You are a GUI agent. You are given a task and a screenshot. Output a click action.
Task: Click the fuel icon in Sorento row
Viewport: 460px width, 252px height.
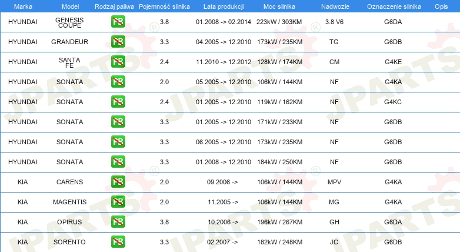pyautogui.click(x=118, y=242)
